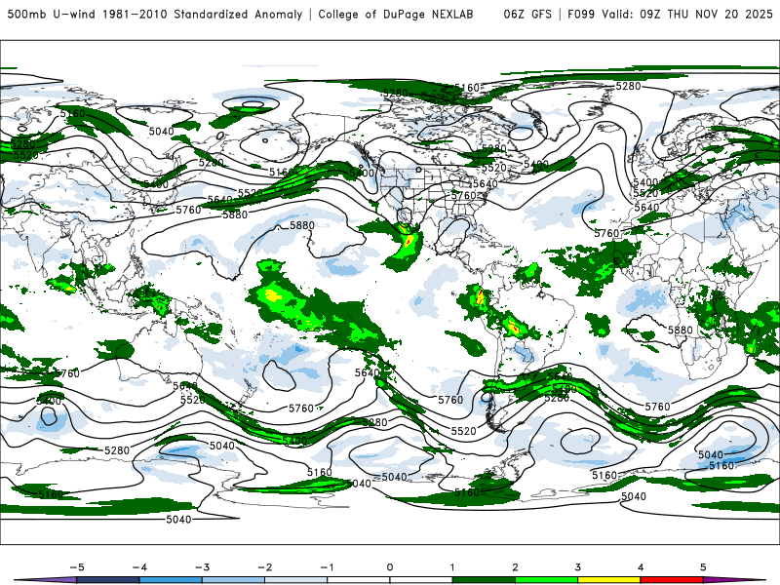Viewport: 780px width, 585px height.
Task: Click the "−5" colorbar tick label
Action: point(77,567)
